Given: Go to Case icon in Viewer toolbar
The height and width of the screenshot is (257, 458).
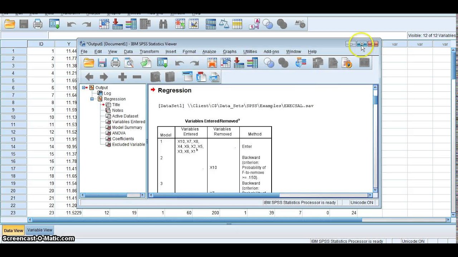Looking at the screenshot, I should [225, 63].
